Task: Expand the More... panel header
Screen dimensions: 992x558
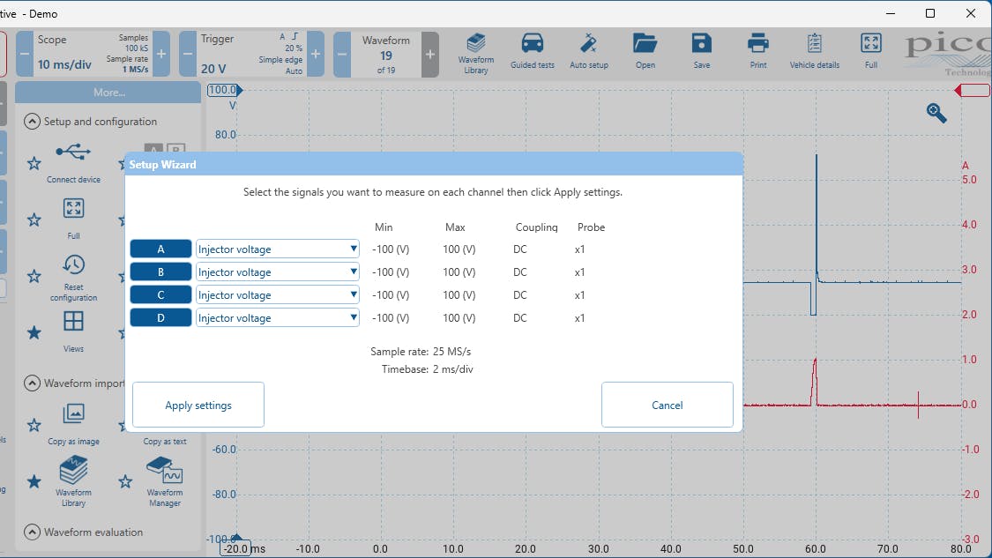Action: pos(108,93)
